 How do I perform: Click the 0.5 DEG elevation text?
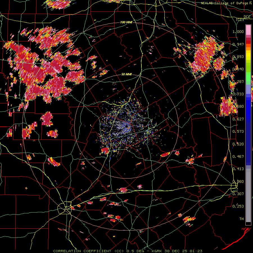135,251
